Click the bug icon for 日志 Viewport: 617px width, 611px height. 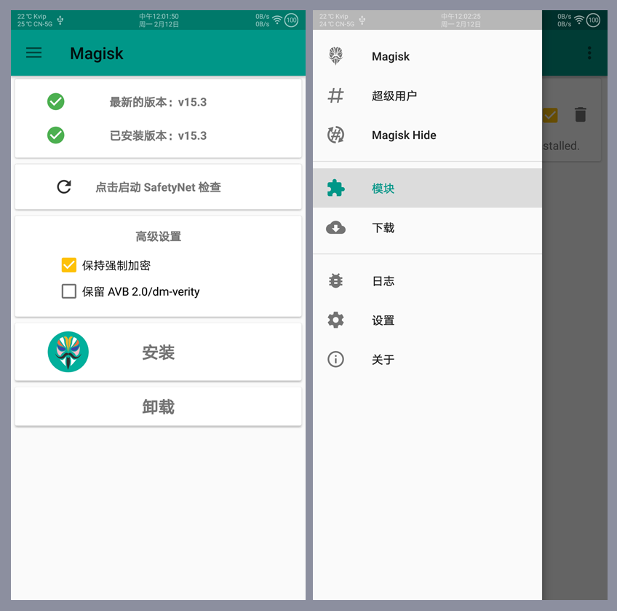point(335,281)
